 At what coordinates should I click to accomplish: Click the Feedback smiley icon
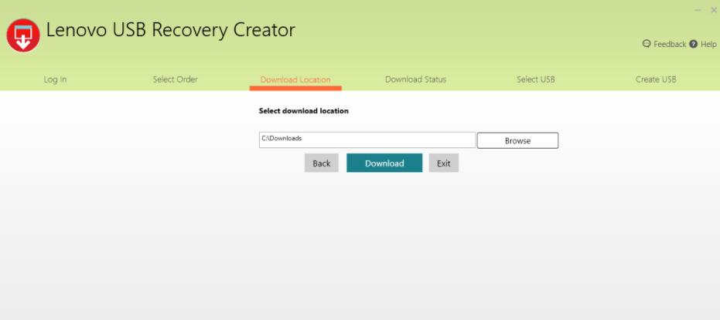tap(647, 44)
